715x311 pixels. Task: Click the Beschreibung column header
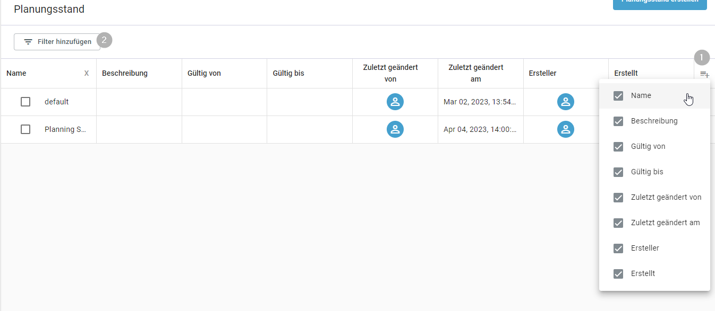click(x=125, y=73)
